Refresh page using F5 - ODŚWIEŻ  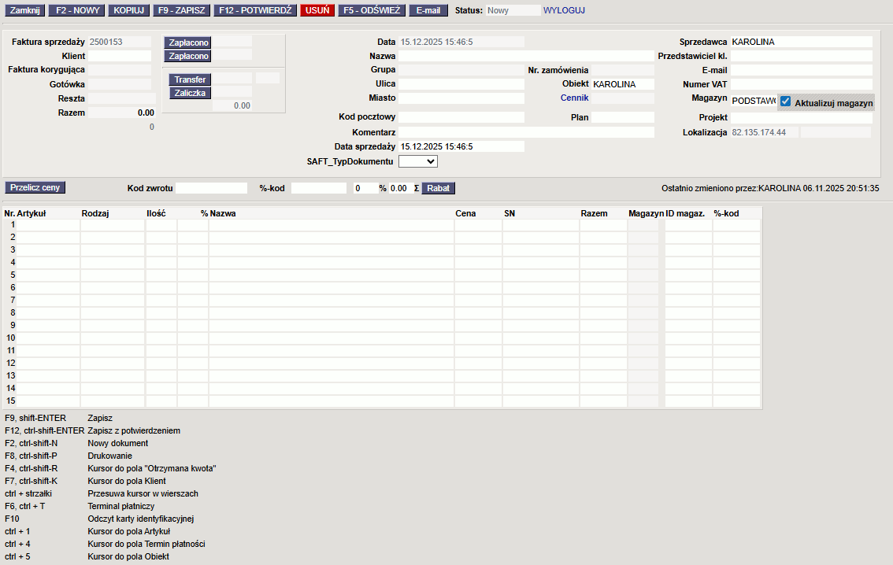[x=372, y=11]
